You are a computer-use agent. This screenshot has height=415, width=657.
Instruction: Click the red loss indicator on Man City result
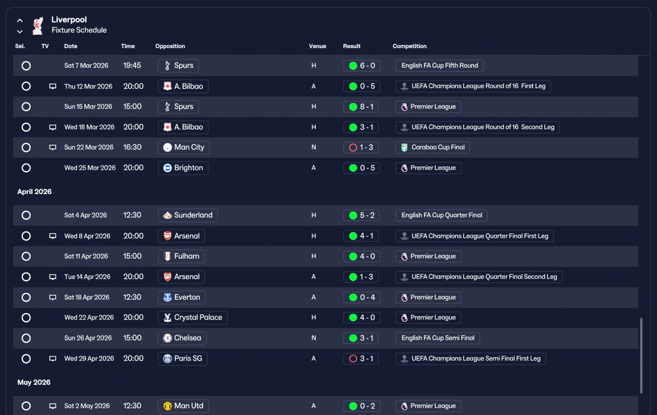(x=353, y=148)
